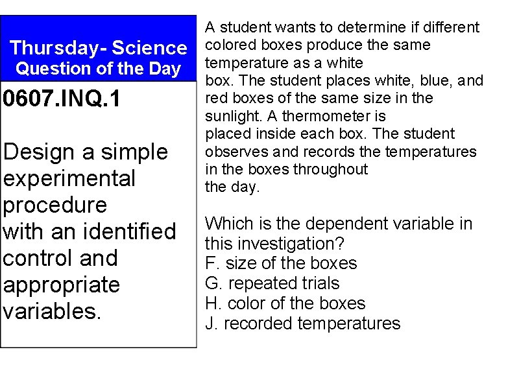Click the "Which is the dependent variable" question
This screenshot has width=519, height=389.
[x=339, y=224]
